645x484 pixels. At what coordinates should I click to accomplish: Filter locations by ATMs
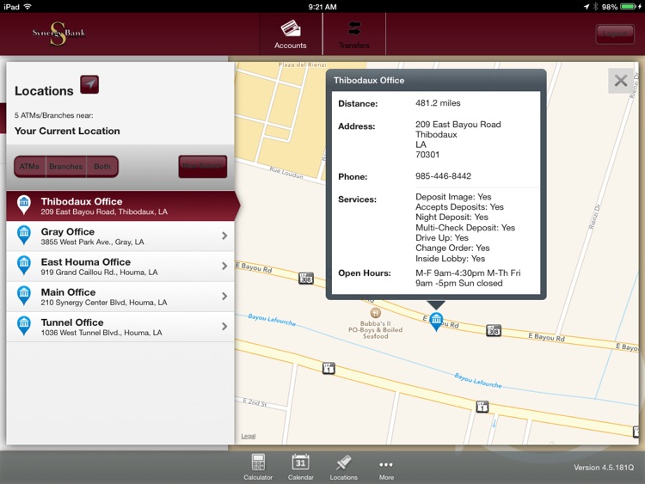click(29, 167)
